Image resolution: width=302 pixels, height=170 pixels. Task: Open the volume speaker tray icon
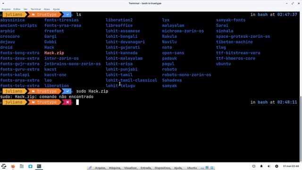pos(269,166)
